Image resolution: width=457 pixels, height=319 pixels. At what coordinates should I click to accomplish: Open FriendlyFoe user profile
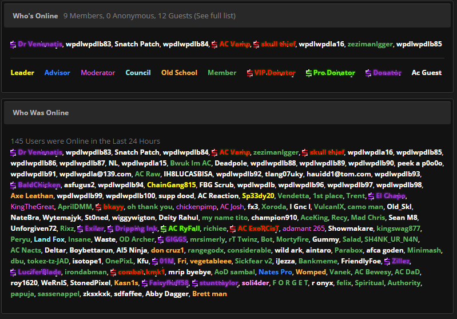361,261
